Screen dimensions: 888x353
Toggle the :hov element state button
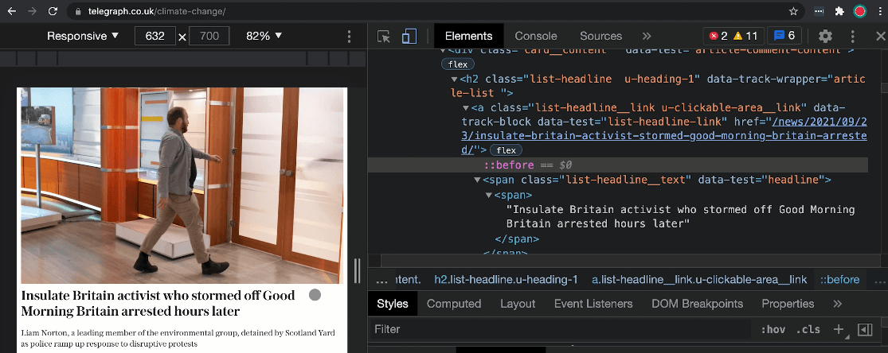click(773, 329)
